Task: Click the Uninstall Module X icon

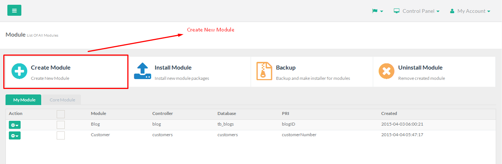Action: (x=386, y=71)
